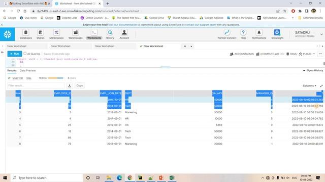Image resolution: width=325 pixels, height=182 pixels.
Task: Open the Columns dropdown
Action: pyautogui.click(x=309, y=85)
